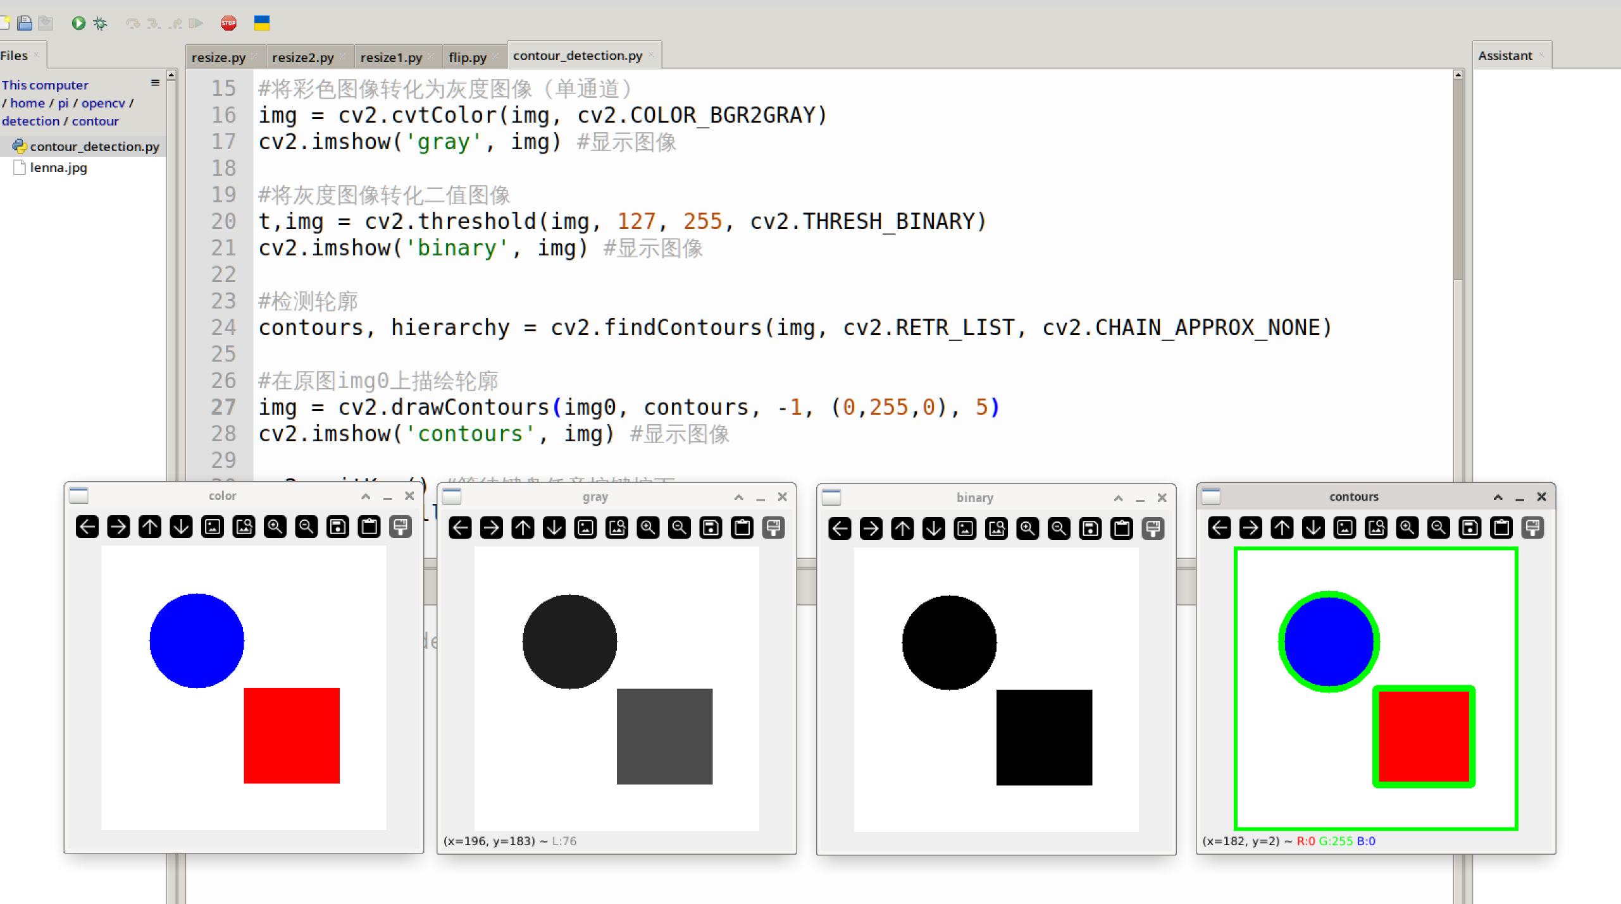Open properties icon in the gray window
This screenshot has width=1621, height=904.
tap(774, 528)
